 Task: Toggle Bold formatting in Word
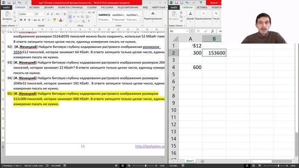(21, 20)
